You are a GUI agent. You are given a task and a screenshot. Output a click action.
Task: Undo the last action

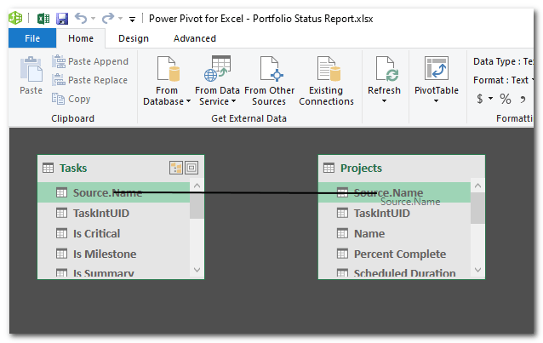[x=81, y=18]
